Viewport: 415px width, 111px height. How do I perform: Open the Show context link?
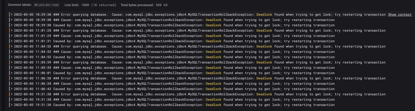point(400,15)
